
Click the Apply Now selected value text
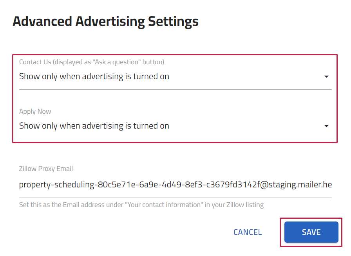click(94, 126)
